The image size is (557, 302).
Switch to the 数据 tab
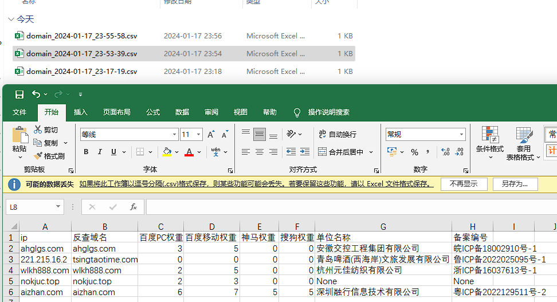[182, 112]
